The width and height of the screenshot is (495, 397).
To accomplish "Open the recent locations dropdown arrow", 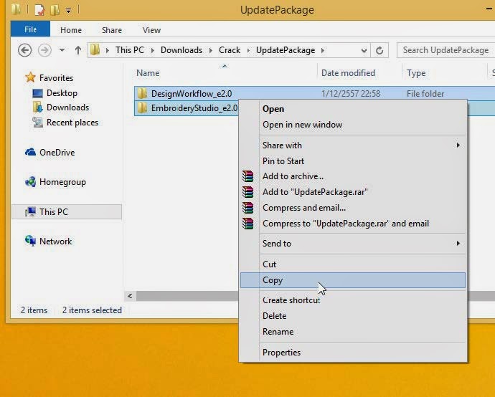I will [x=62, y=50].
